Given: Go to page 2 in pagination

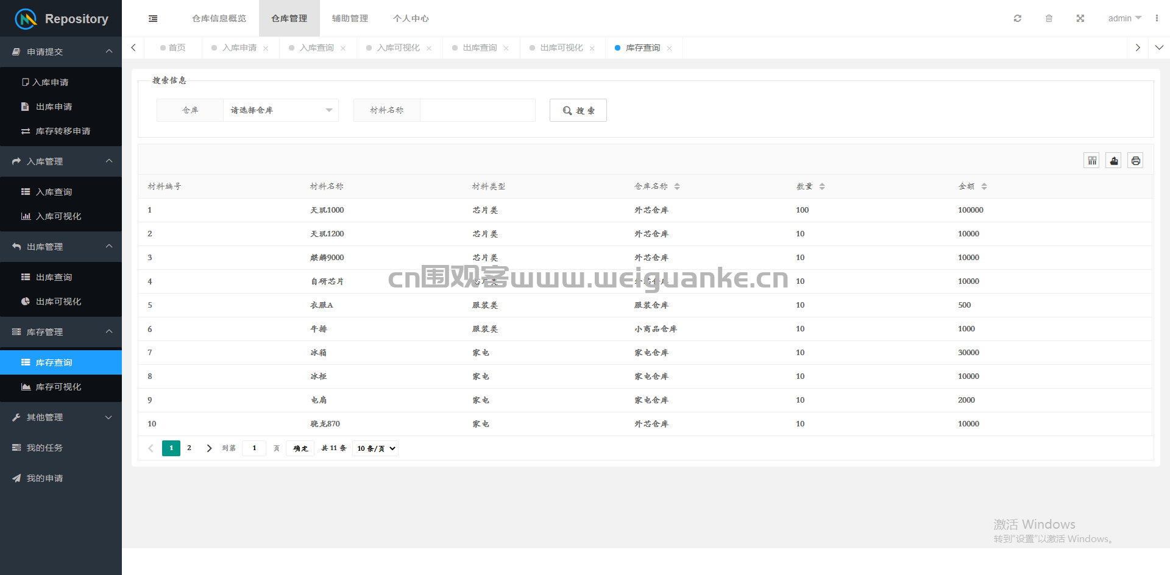Looking at the screenshot, I should (x=189, y=448).
